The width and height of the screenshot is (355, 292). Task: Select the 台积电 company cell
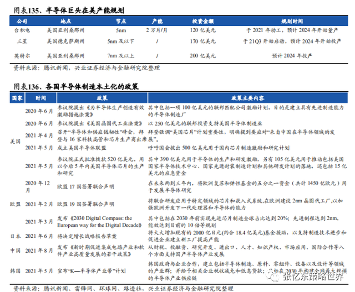pos(22,30)
